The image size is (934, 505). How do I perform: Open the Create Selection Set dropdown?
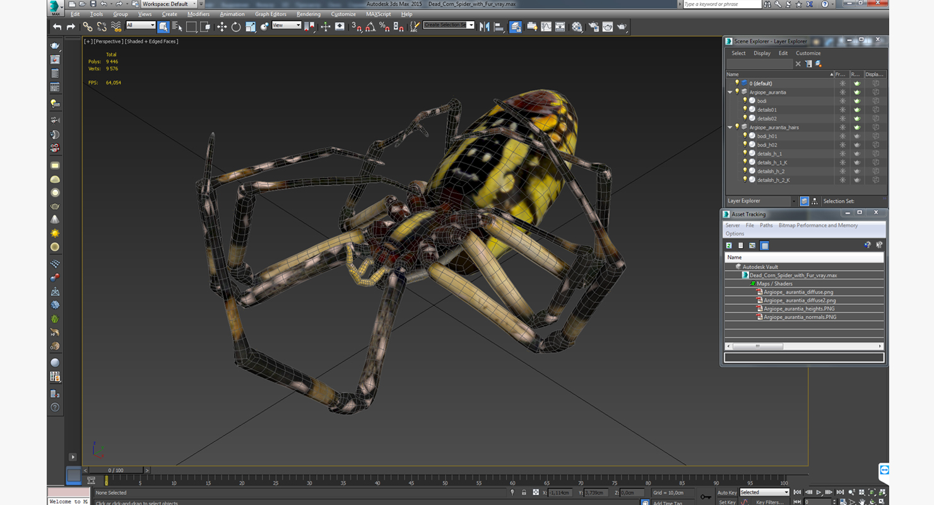449,25
